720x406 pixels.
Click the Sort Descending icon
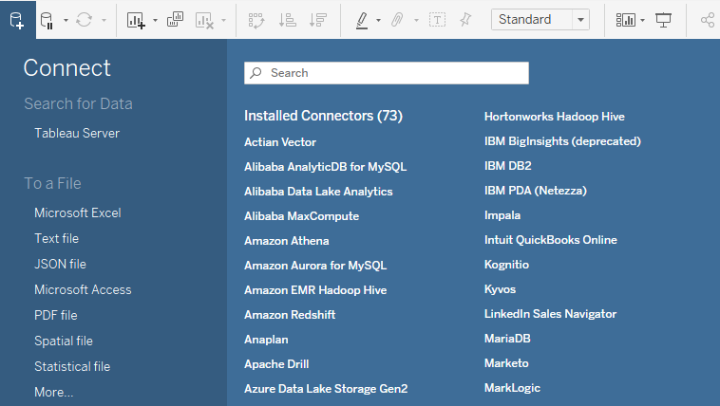318,20
